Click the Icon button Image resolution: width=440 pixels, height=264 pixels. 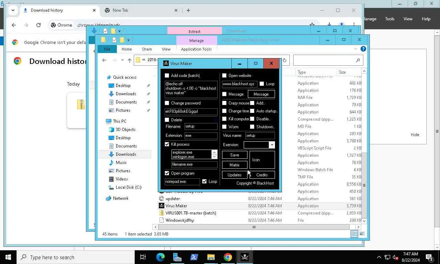[x=262, y=160]
